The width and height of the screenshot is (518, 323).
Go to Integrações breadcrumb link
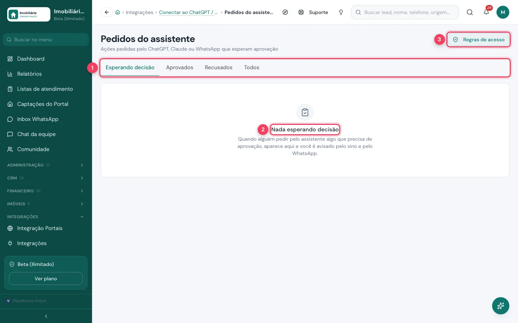coord(139,12)
